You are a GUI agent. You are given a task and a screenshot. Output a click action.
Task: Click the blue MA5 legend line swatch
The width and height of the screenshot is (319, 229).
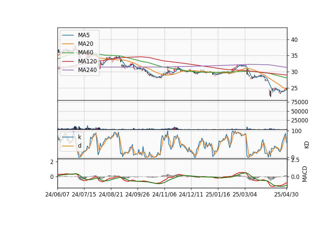click(x=68, y=36)
